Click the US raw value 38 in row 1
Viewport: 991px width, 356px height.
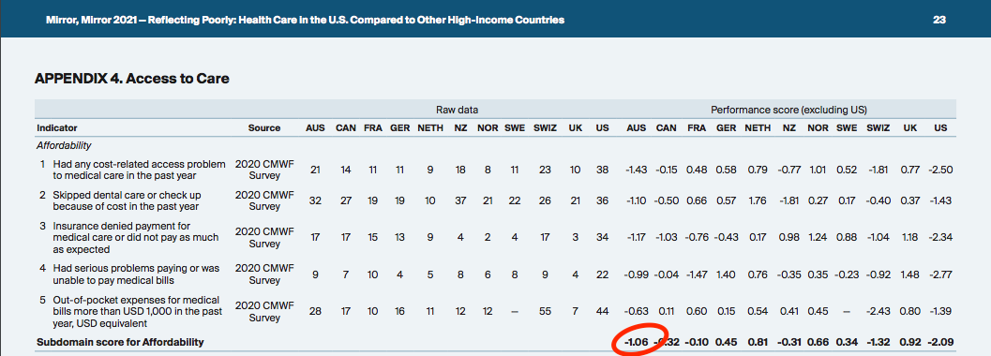602,170
